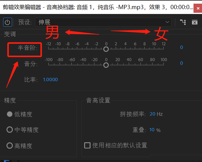Click the 12 mark on semitones scale

pos(164,44)
